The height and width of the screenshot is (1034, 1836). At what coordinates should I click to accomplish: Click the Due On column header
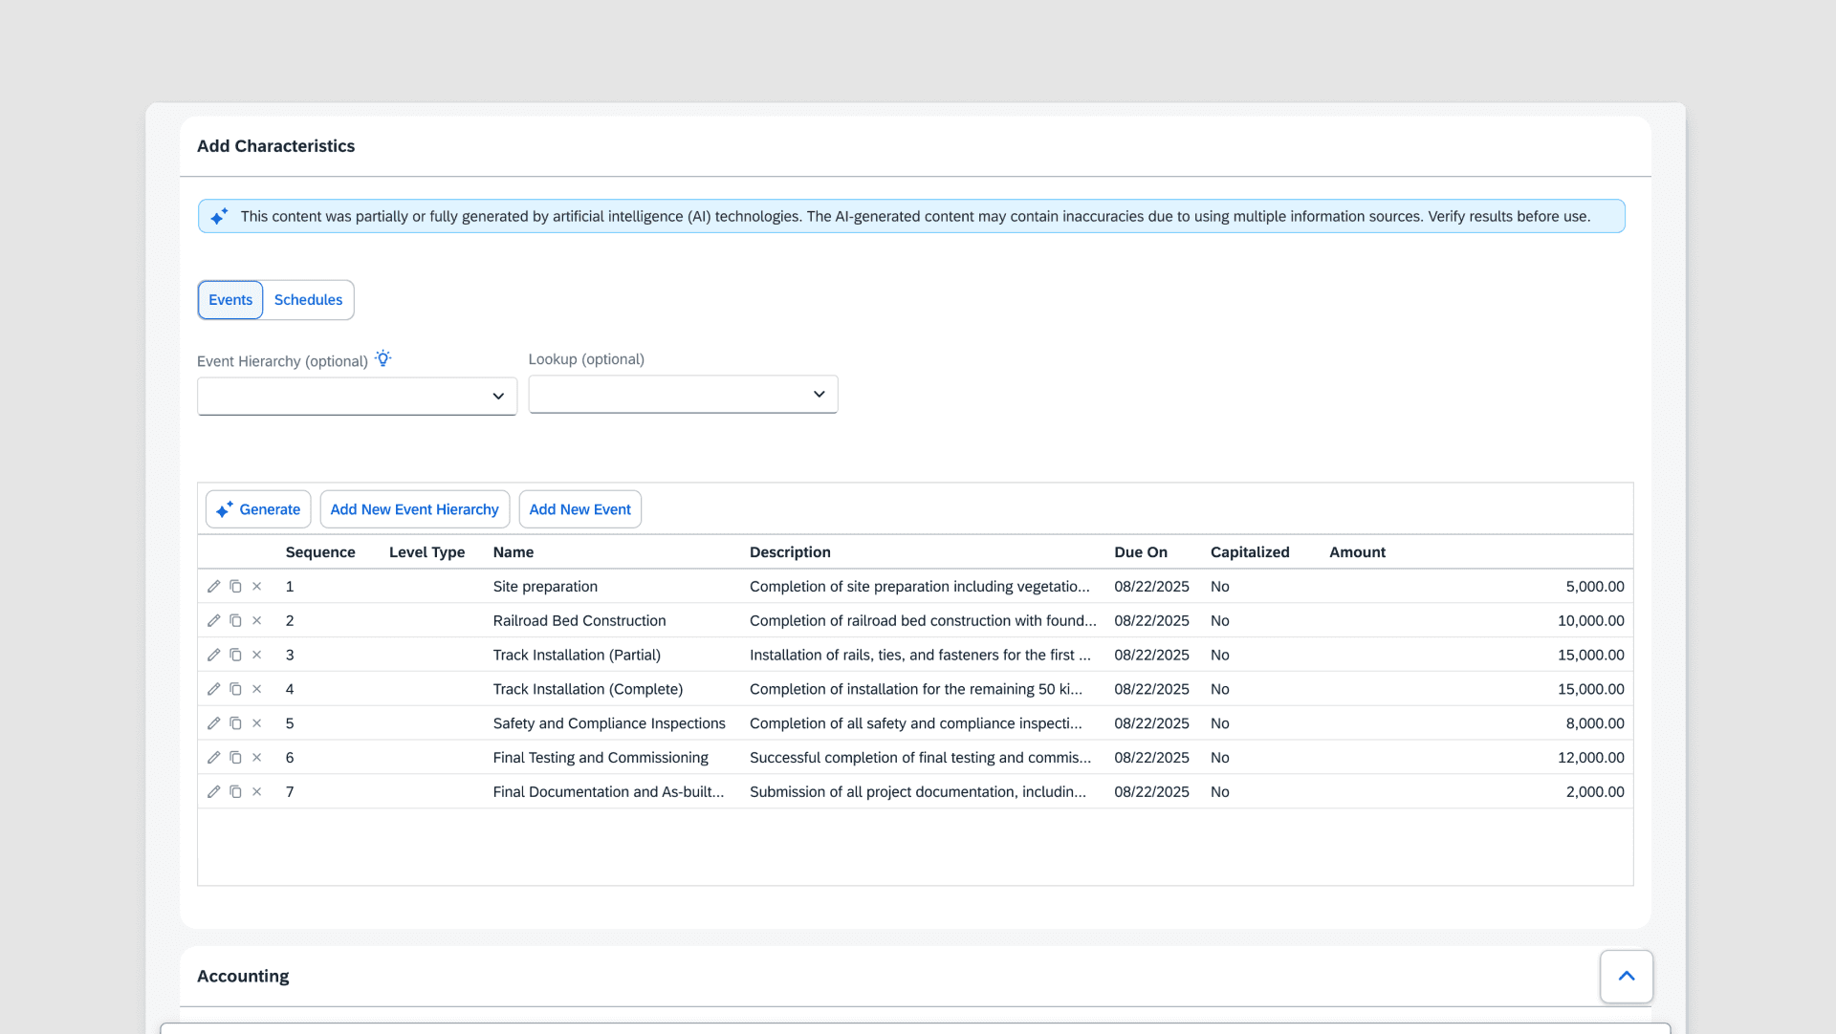point(1141,552)
